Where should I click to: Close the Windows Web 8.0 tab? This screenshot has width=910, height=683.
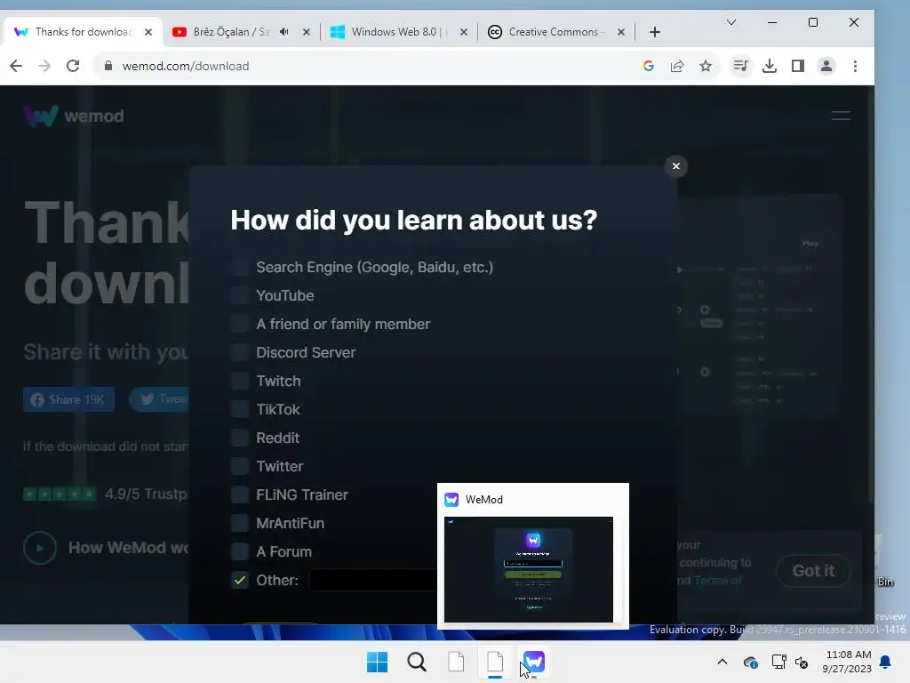pos(464,32)
